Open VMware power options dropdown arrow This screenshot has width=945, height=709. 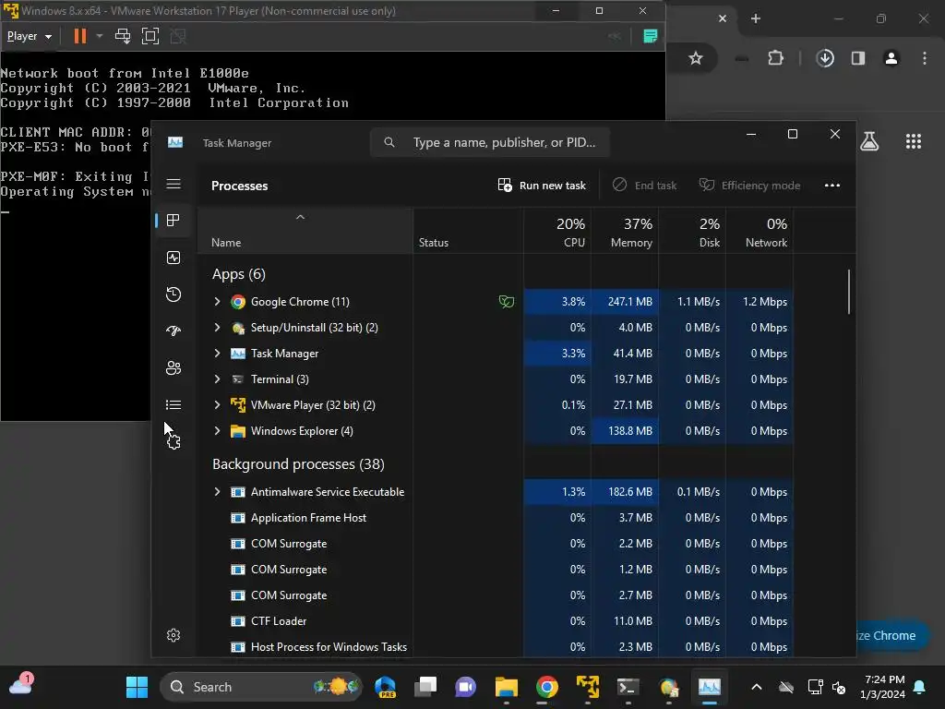100,36
